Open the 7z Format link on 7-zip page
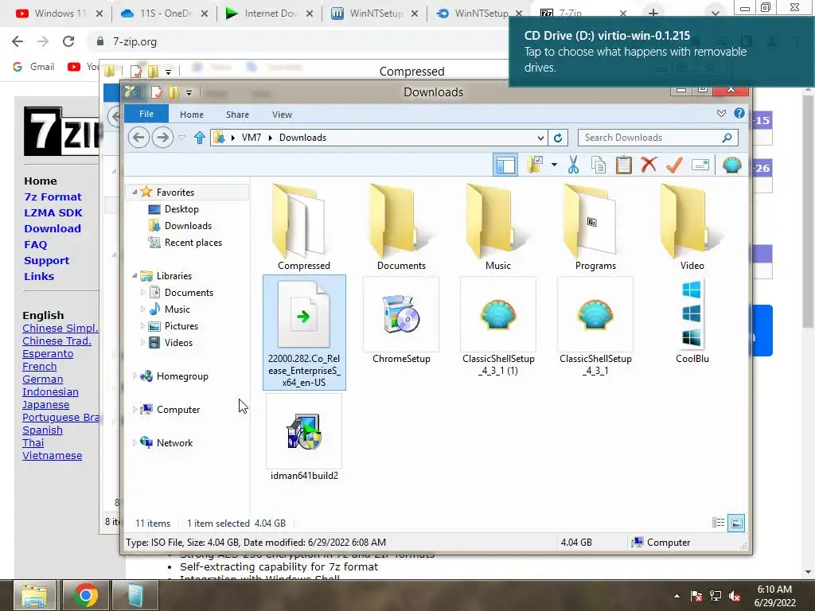 point(53,197)
